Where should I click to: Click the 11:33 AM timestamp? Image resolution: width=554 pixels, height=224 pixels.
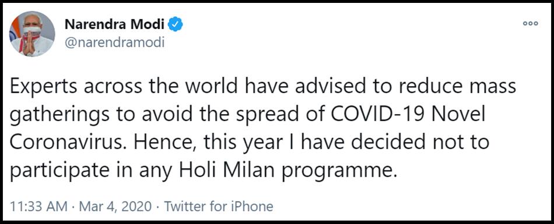coord(39,207)
